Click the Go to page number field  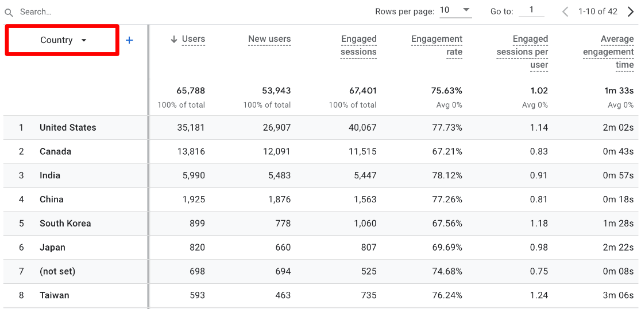pos(531,10)
